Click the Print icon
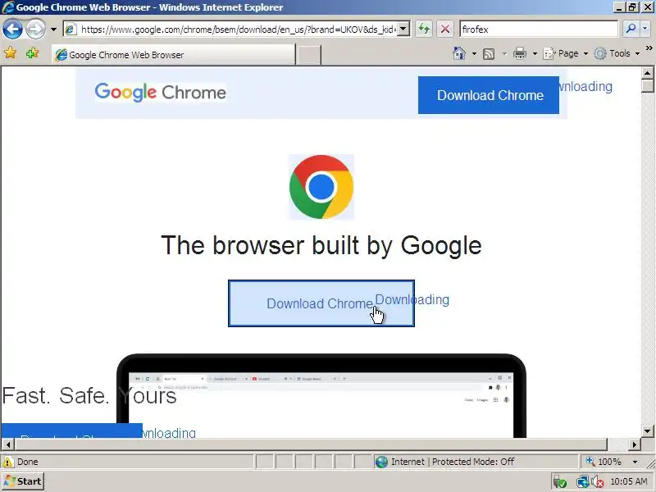656x492 pixels. [x=520, y=53]
